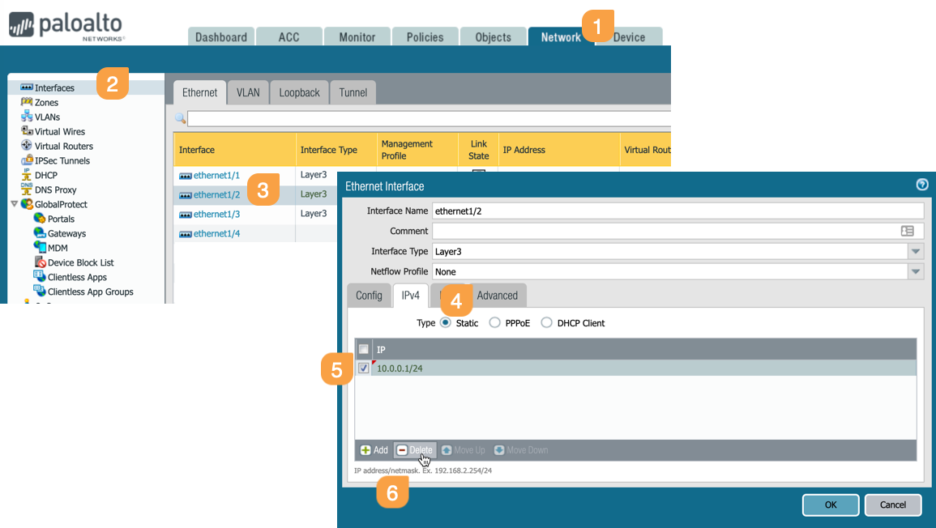Switch to the Config tab in the dialog
The image size is (936, 528).
point(369,296)
